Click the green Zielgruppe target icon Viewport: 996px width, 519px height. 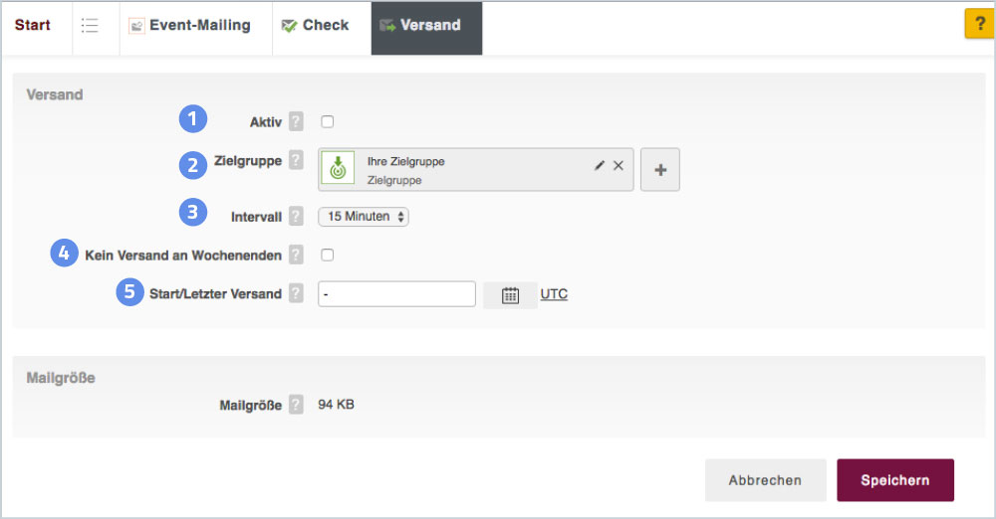coord(338,169)
